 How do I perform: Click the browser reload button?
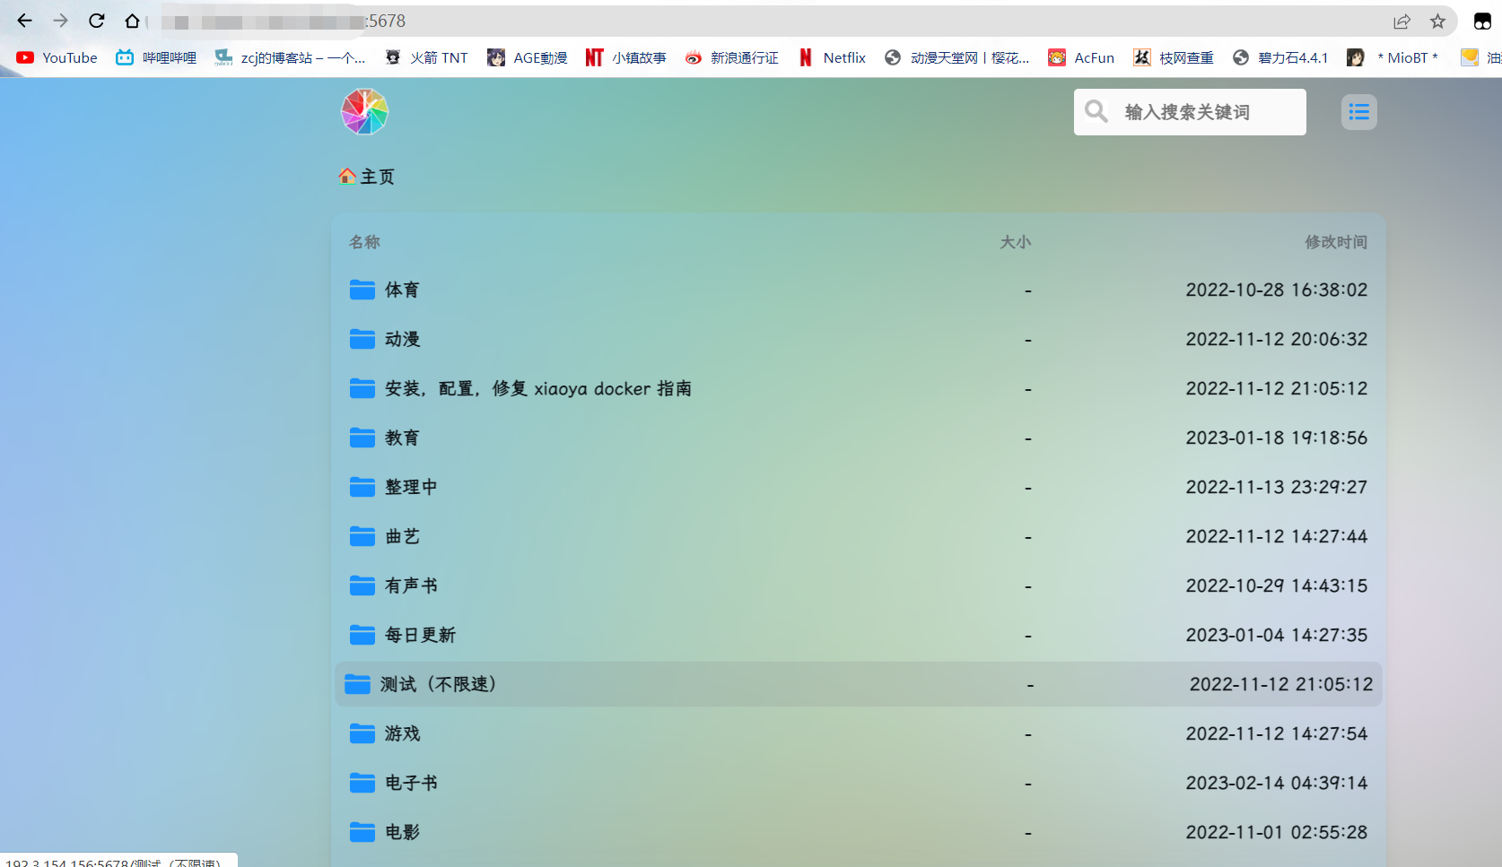pos(97,21)
